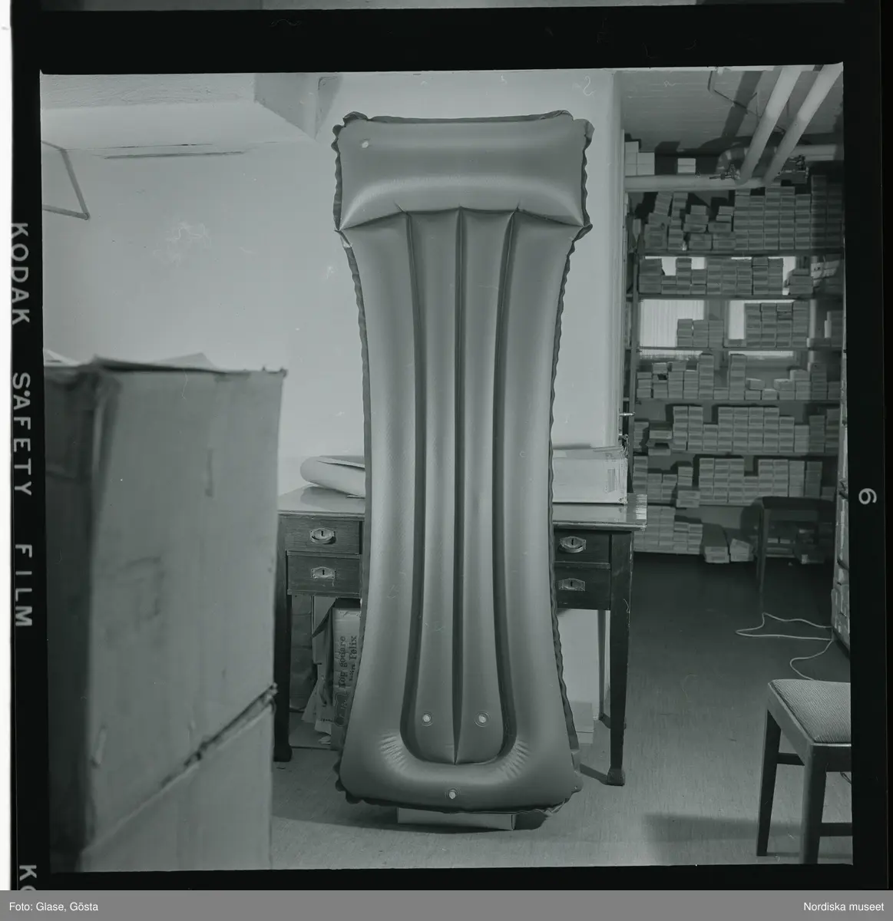Click the lower left valve between mattress ribs

pyautogui.click(x=427, y=718)
